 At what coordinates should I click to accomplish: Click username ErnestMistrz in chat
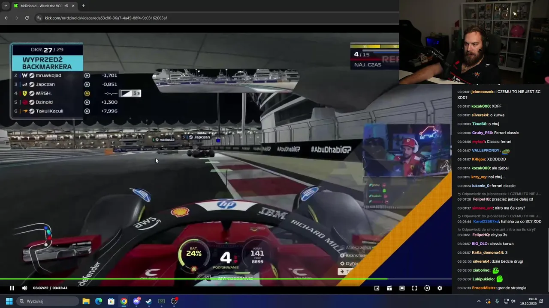click(x=484, y=288)
